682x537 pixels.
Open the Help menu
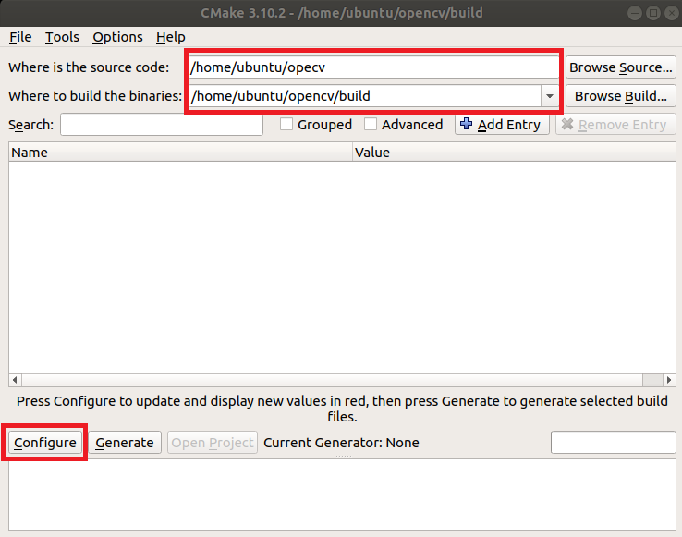pyautogui.click(x=170, y=37)
